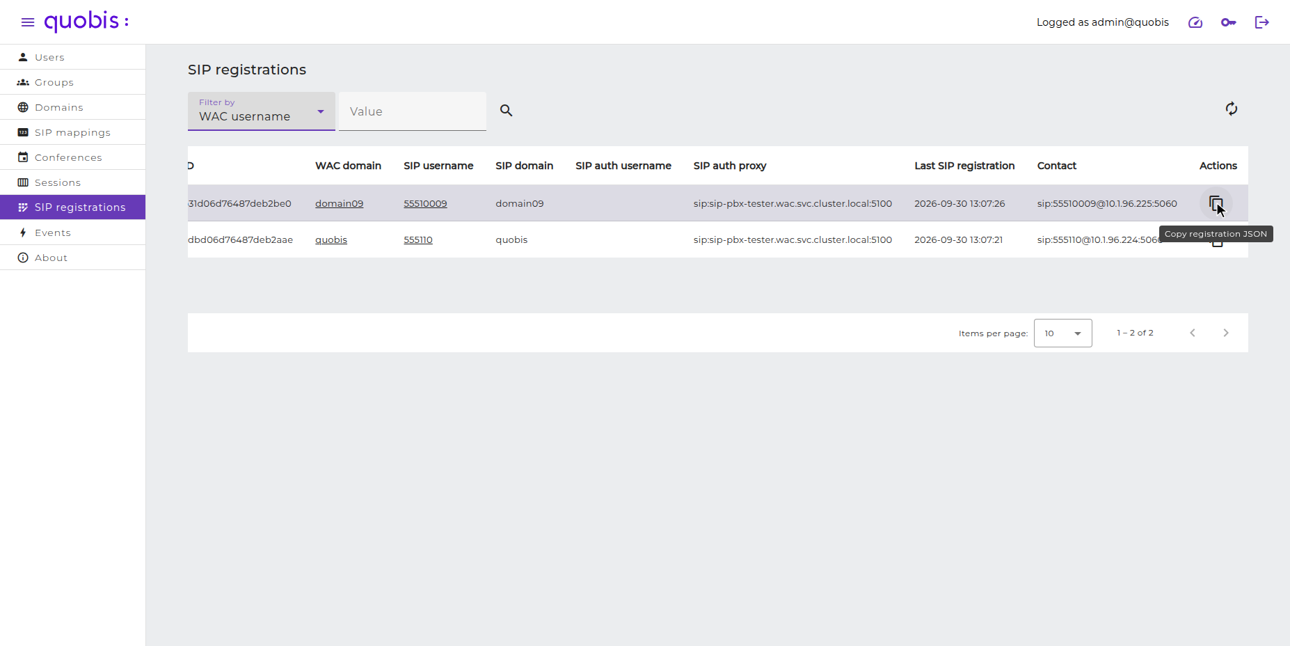Follow SIP username 55510009 link
This screenshot has height=646, width=1290.
[425, 203]
